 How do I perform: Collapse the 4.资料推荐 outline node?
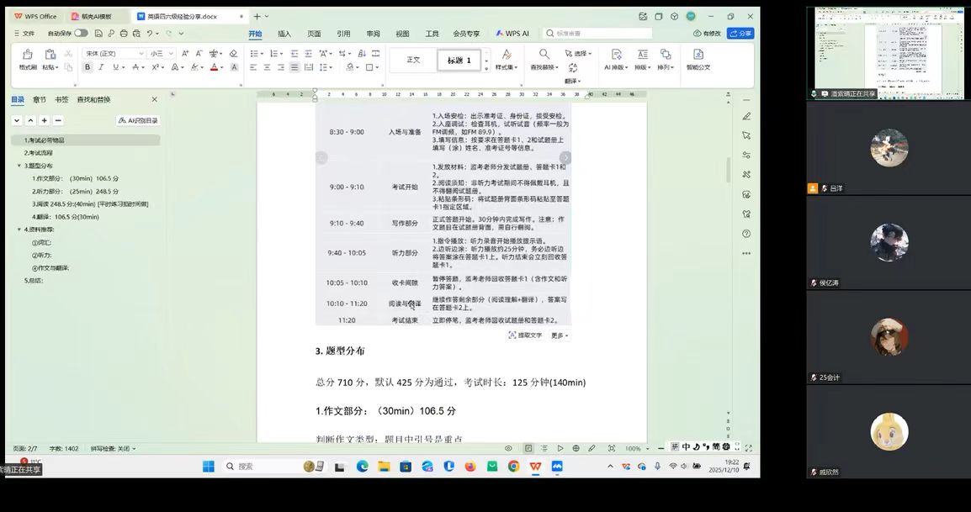[19, 230]
